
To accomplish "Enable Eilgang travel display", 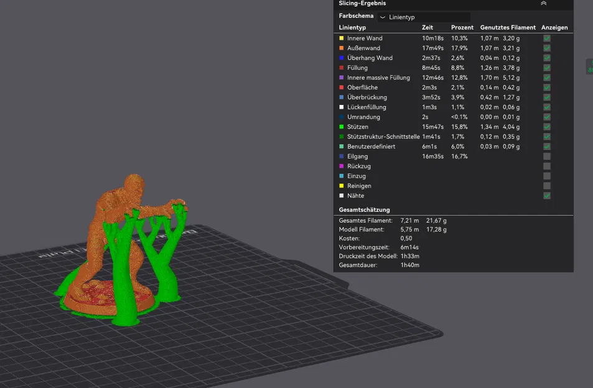I will point(547,156).
